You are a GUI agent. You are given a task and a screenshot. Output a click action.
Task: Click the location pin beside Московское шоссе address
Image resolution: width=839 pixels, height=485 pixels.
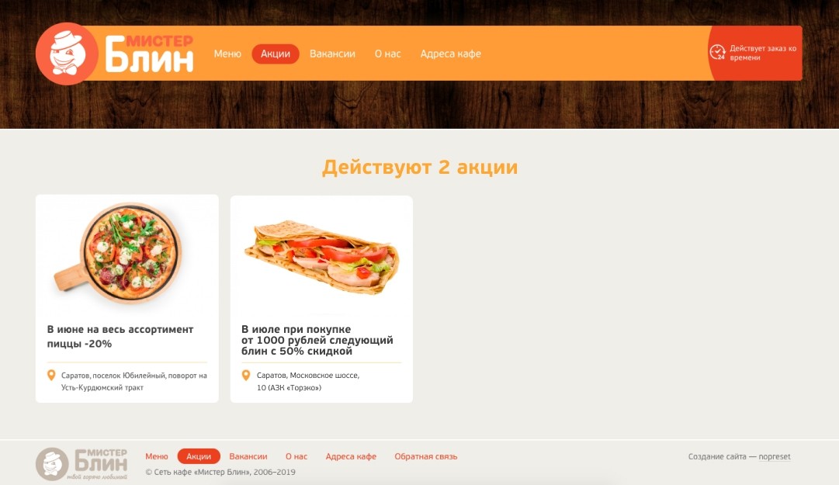point(246,376)
